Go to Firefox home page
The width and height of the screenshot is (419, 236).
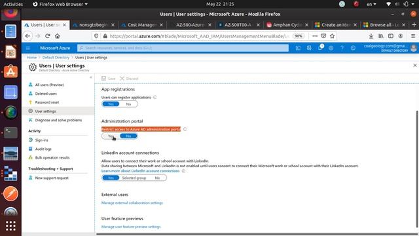[57, 36]
